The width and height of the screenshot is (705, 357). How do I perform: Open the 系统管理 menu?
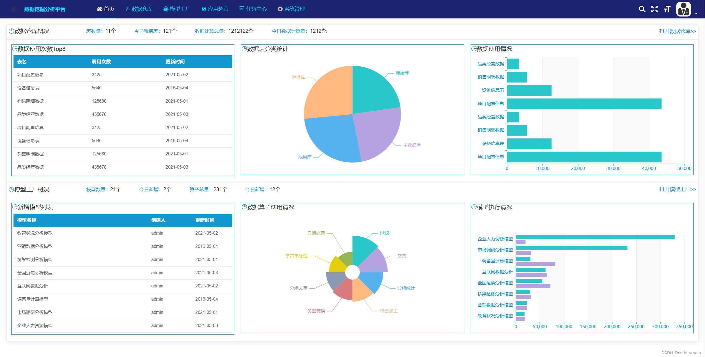(x=291, y=9)
